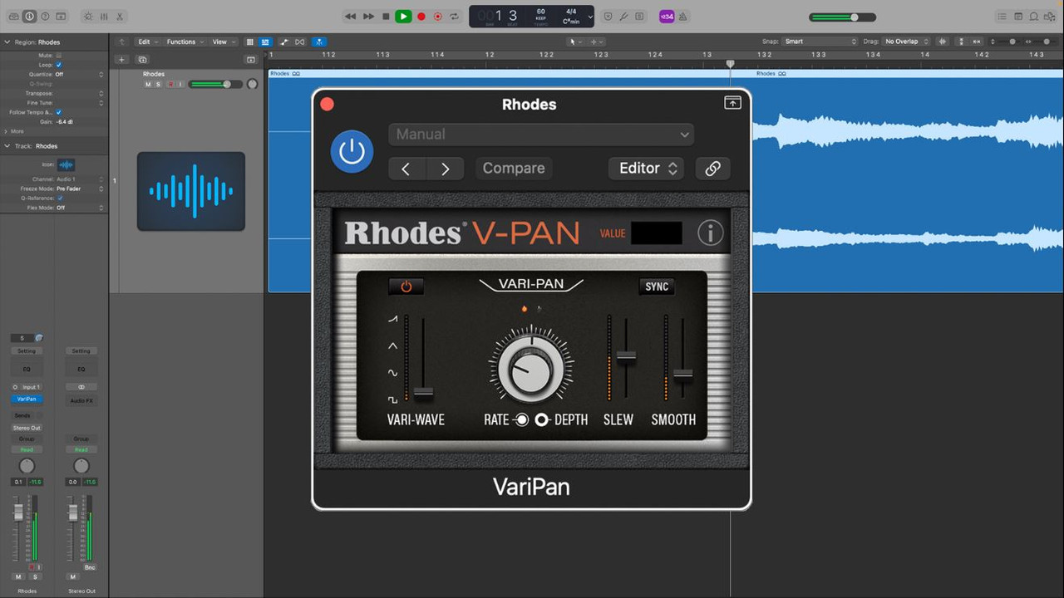Open the Functions menu in the editor toolbar
1064x598 pixels.
pyautogui.click(x=182, y=42)
